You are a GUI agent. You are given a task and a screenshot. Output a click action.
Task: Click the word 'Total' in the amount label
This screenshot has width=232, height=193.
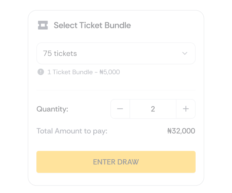click(x=45, y=131)
